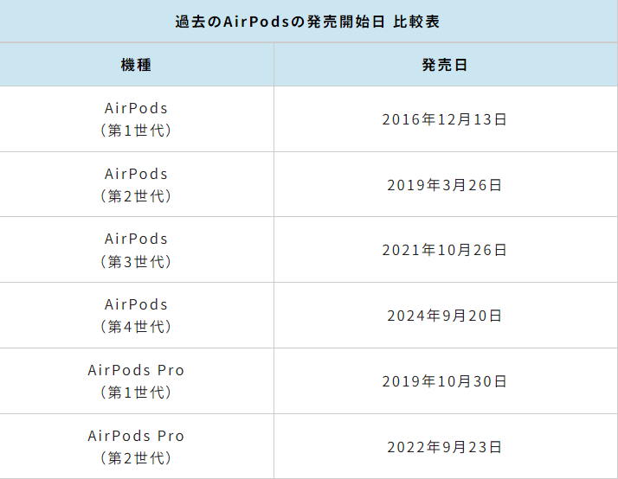Select the AirPods Pro (第1世代) cell
Viewport: 618px width, 479px height.
pyautogui.click(x=137, y=381)
